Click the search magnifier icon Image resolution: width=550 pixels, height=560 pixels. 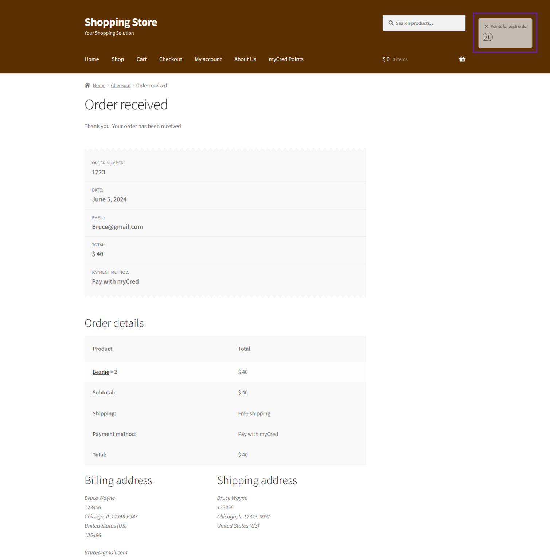tap(390, 23)
